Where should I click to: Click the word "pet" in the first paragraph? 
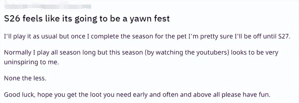pyautogui.click(x=178, y=37)
